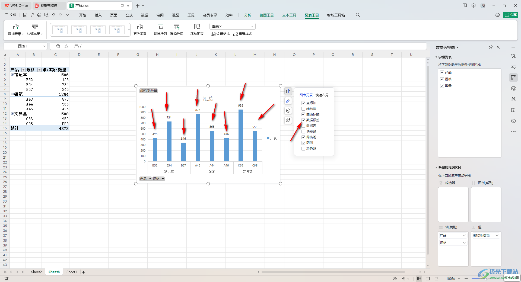Image resolution: width=521 pixels, height=282 pixels.
Task: Click the Redo arrow icon
Action: coord(61,15)
